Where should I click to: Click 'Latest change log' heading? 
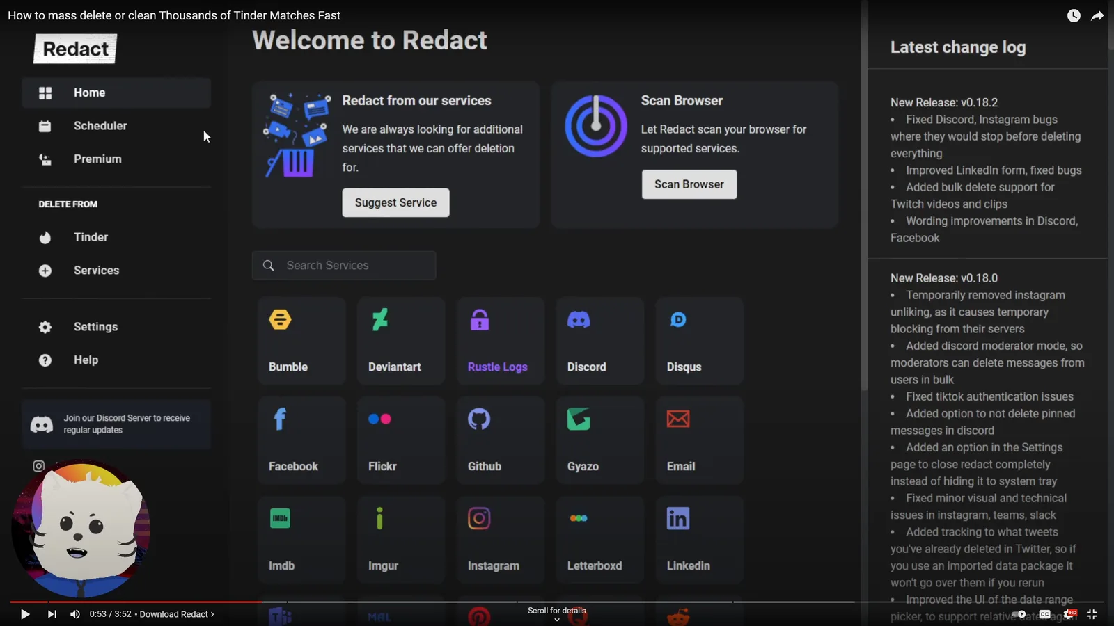pyautogui.click(x=958, y=47)
